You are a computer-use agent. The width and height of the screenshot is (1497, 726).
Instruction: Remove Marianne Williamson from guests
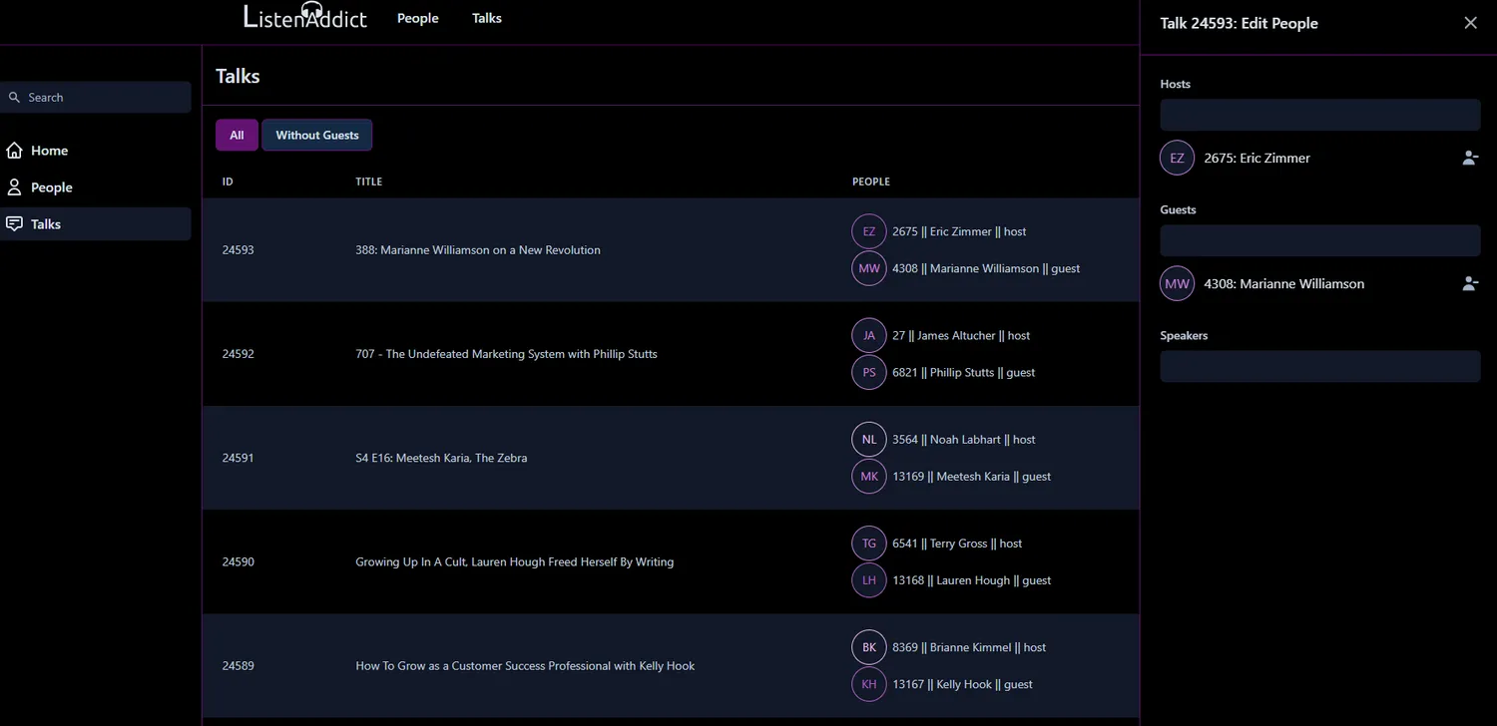[1469, 283]
